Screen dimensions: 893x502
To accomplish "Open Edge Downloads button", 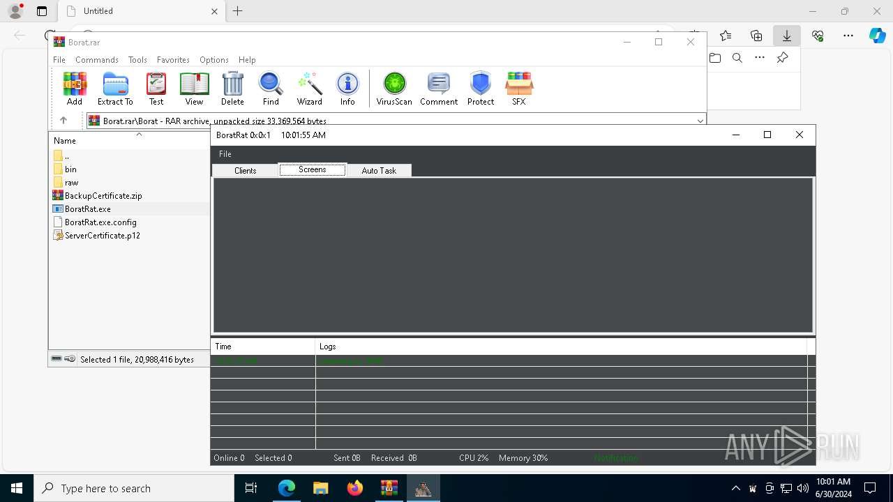I will coord(787,36).
